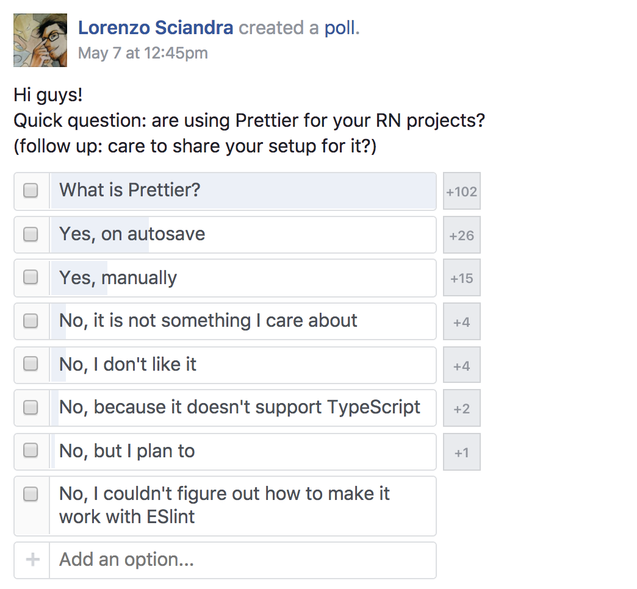Toggle the "No, I don't like it" checkbox
The height and width of the screenshot is (589, 637).
tap(31, 365)
